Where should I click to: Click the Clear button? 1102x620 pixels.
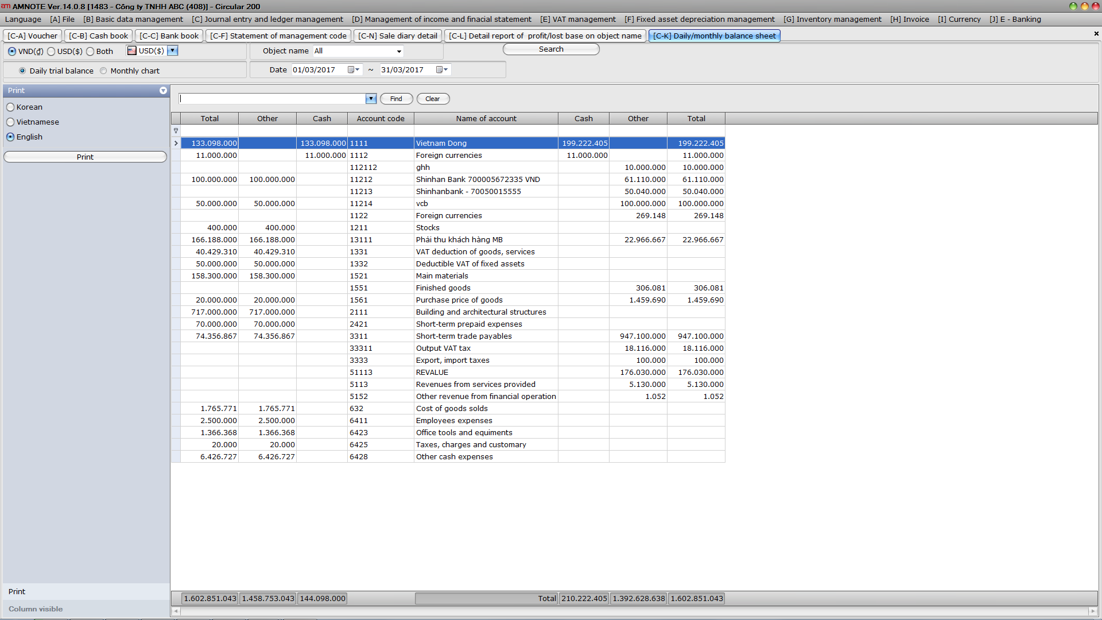(x=433, y=99)
